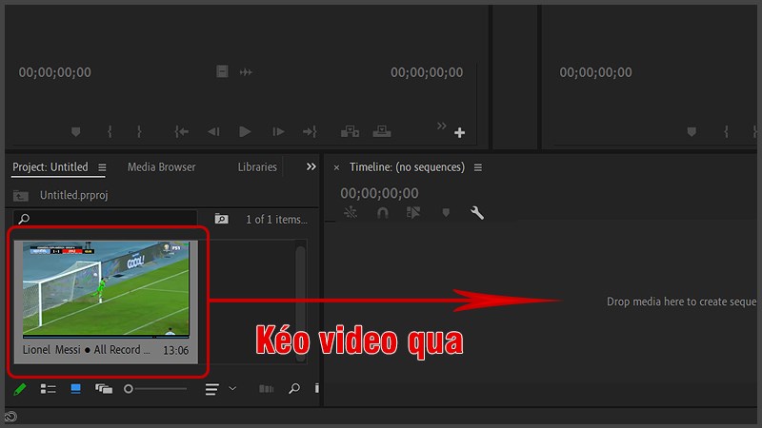Viewport: 762px width, 428px height.
Task: Click Automate to Sequence icon
Action: (266, 389)
